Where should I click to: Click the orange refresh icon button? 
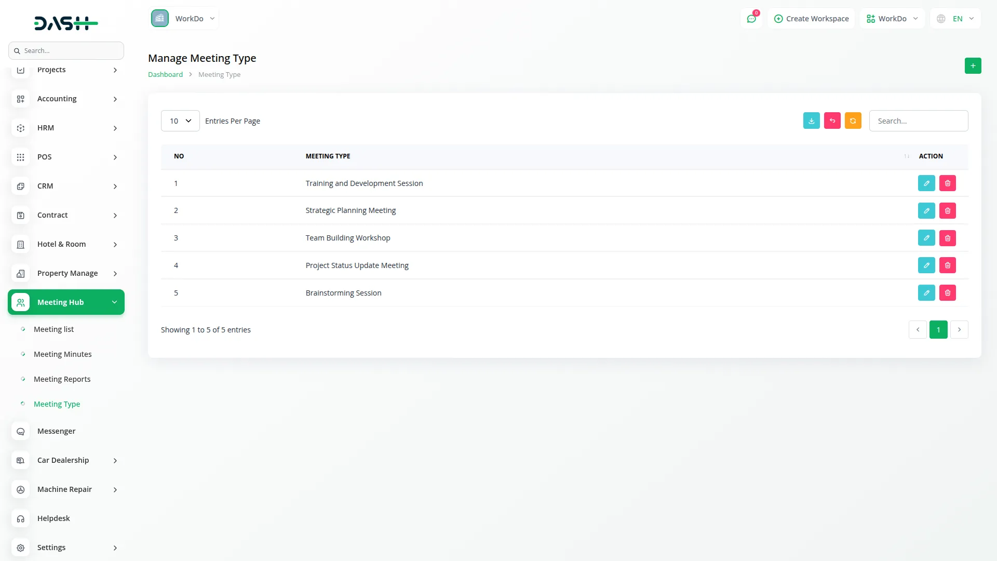[x=853, y=121]
